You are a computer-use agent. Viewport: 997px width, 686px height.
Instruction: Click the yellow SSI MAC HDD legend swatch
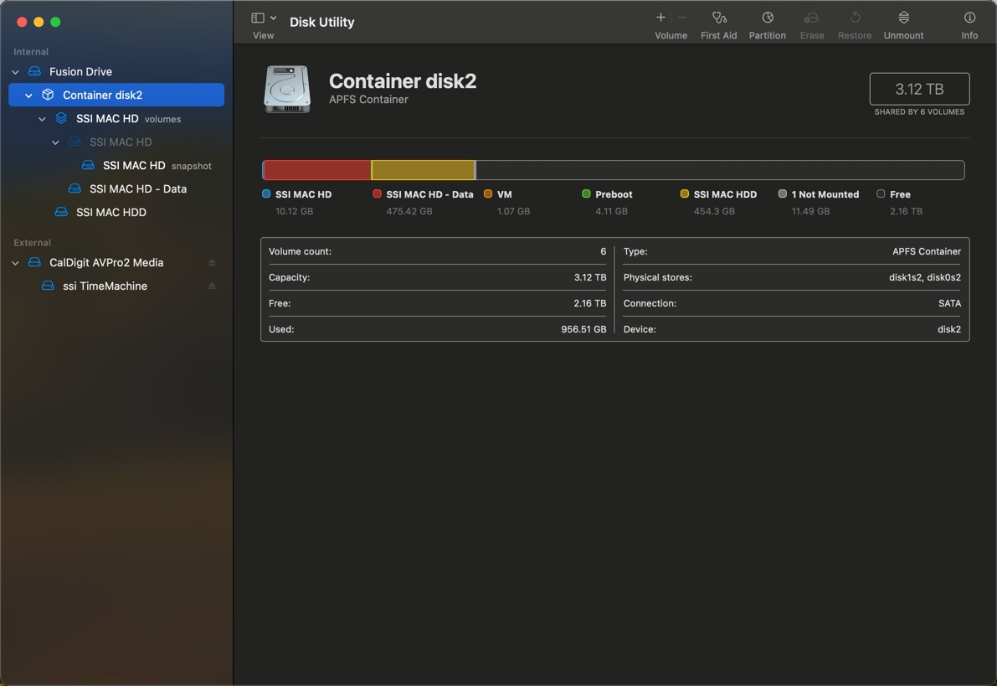click(x=684, y=193)
